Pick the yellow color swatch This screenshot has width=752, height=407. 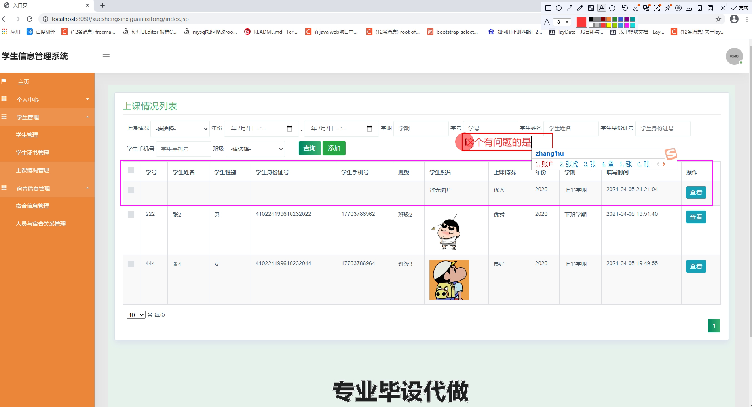(609, 25)
